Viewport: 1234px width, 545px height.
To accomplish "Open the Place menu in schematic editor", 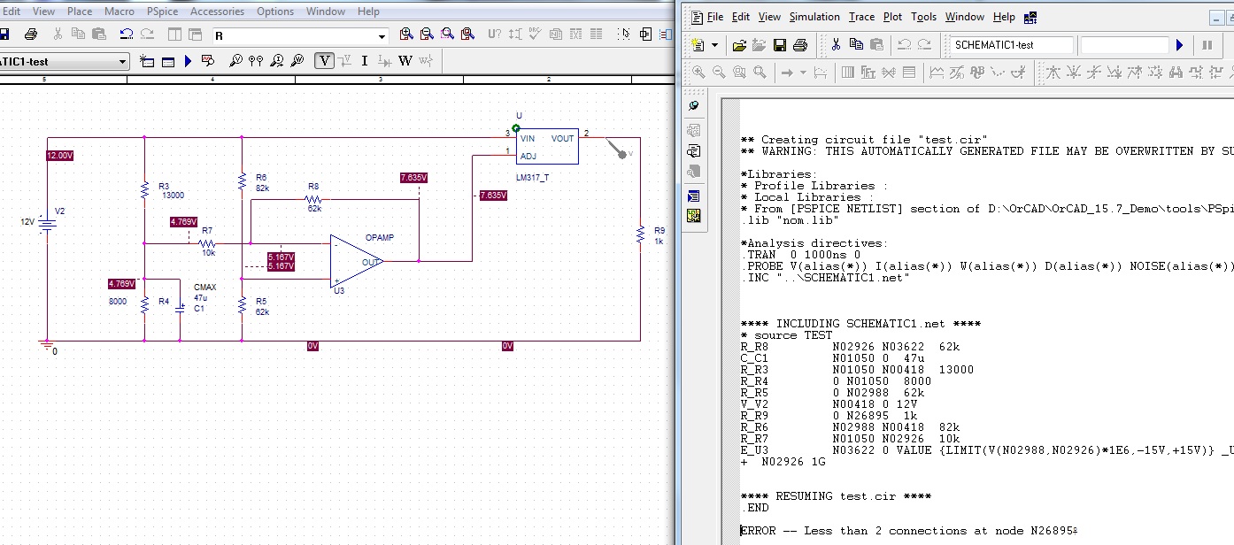I will point(80,12).
